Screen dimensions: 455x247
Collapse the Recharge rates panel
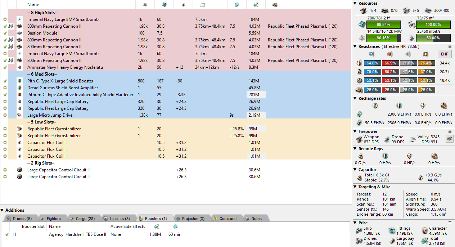pos(356,98)
